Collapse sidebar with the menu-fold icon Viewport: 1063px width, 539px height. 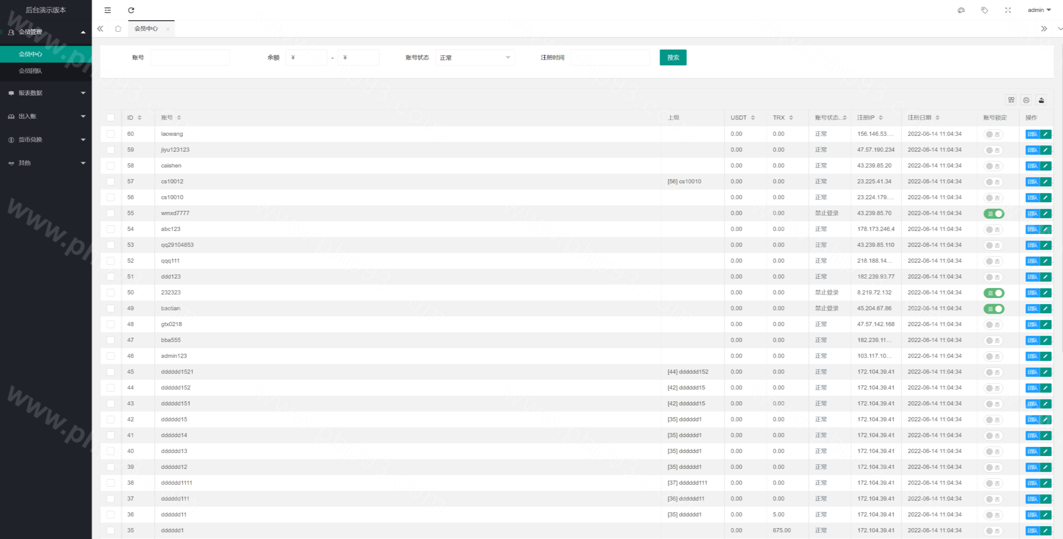108,10
